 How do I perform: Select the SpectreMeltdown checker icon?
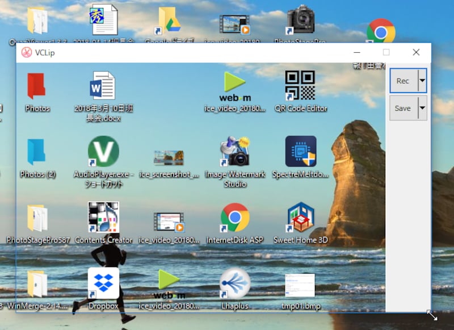301,151
